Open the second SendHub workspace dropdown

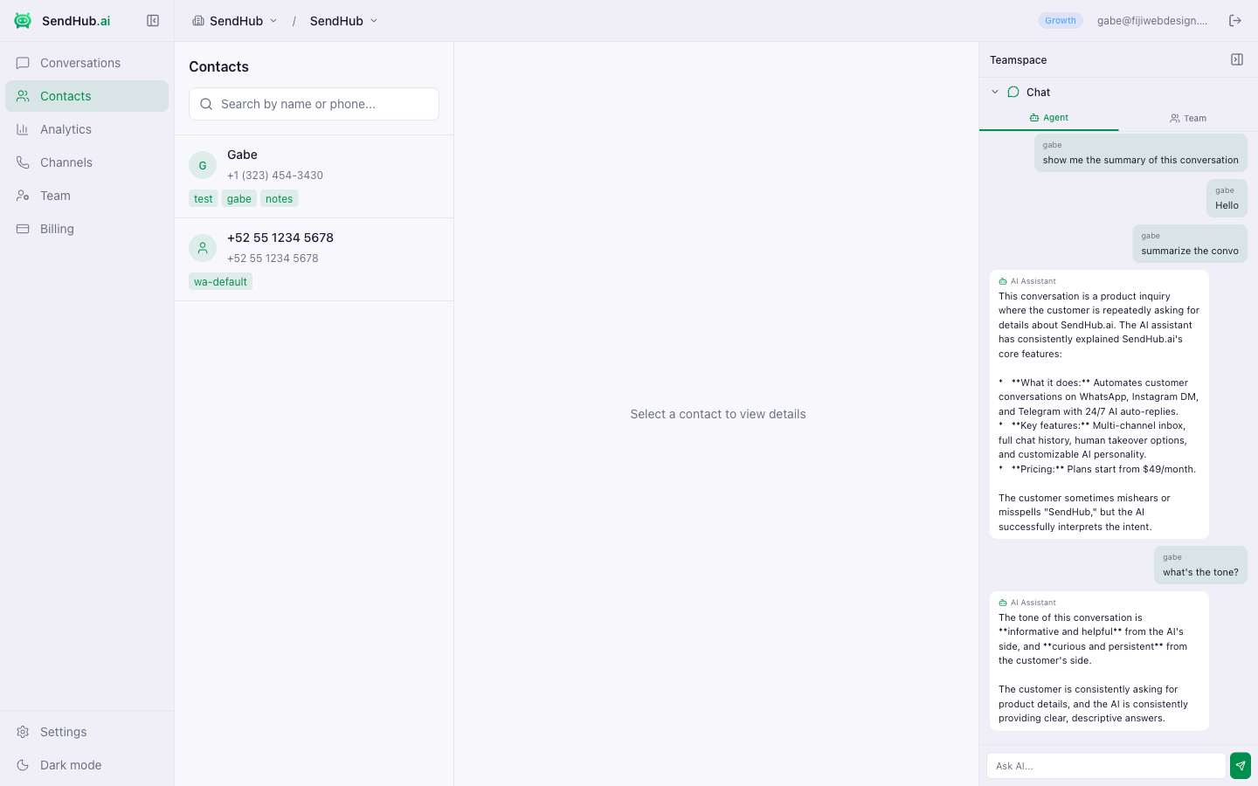(343, 21)
